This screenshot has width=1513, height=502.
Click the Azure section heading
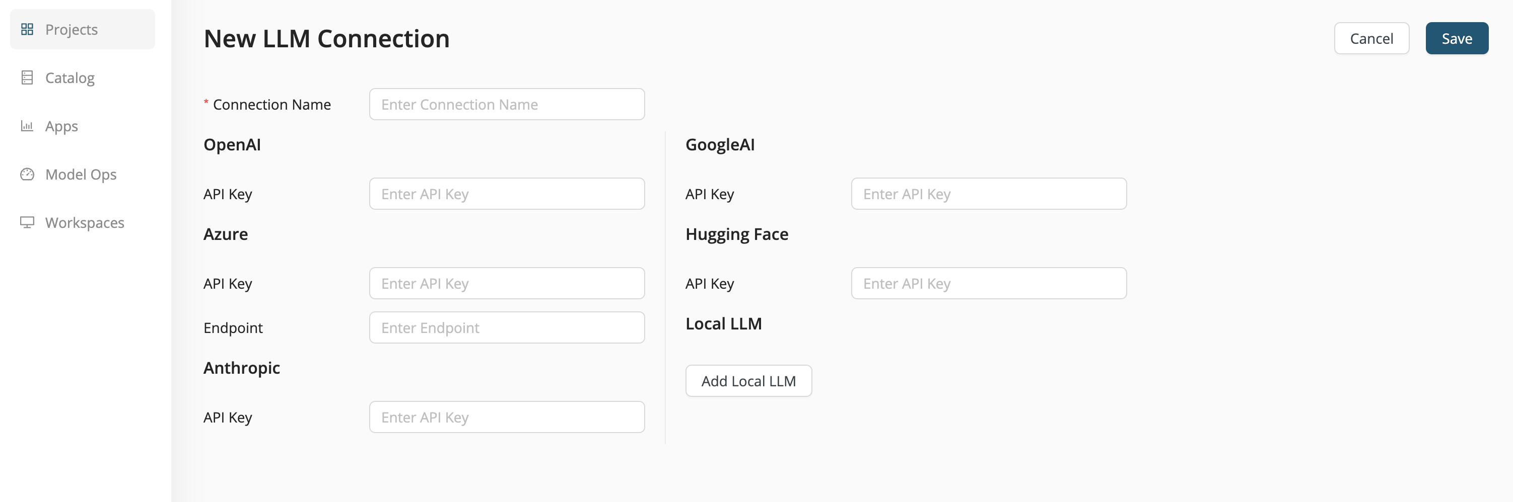click(x=226, y=234)
